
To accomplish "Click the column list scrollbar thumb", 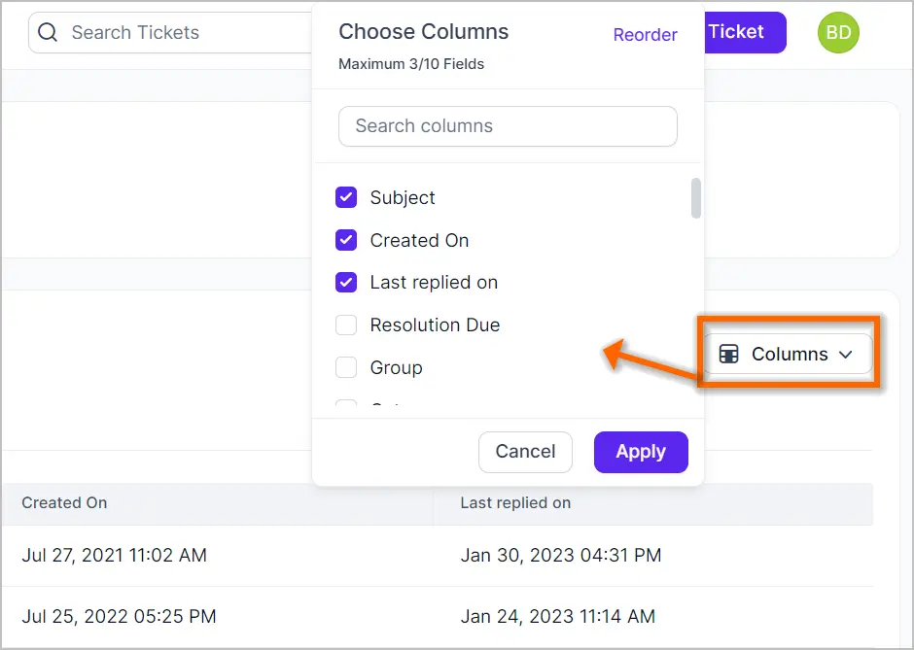I will click(696, 198).
